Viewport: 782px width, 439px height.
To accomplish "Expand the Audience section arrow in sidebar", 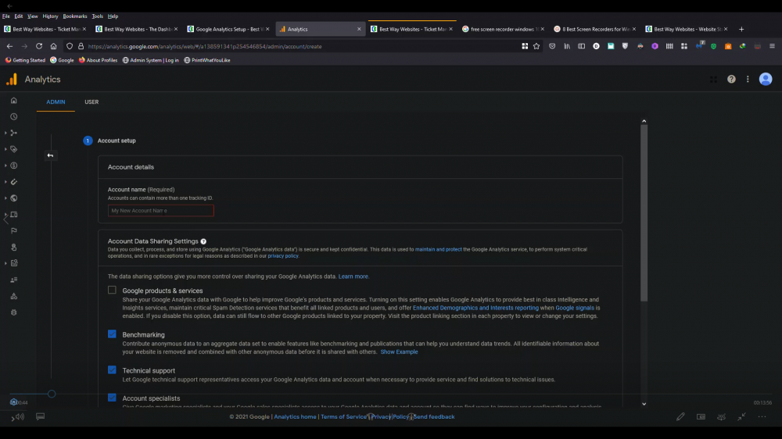I will 6,133.
